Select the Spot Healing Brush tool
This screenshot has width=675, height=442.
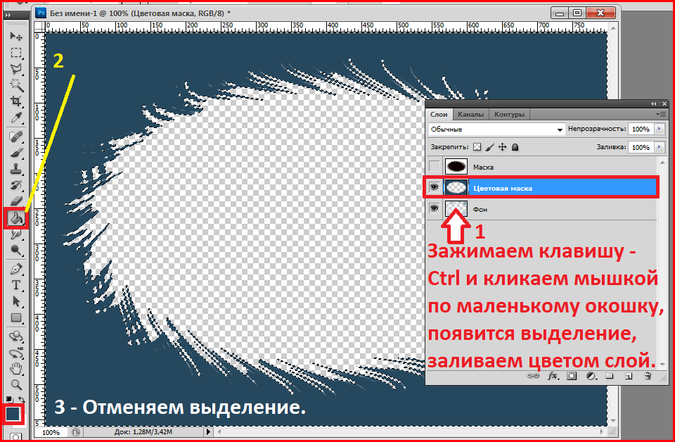[x=16, y=137]
